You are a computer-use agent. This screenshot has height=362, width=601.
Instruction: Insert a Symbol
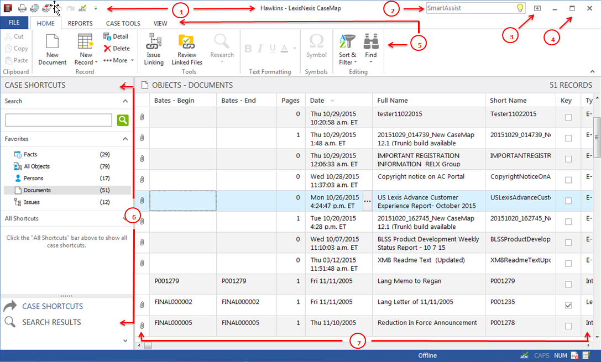316,46
